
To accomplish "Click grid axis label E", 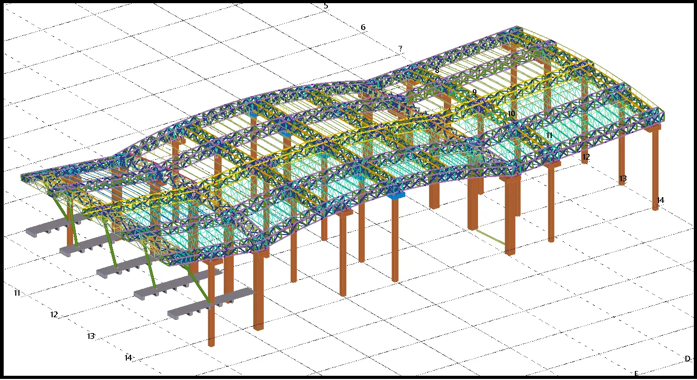I will pyautogui.click(x=636, y=374).
